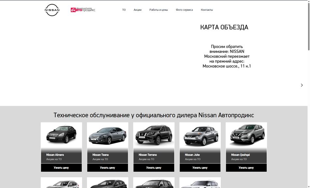Click the Техническое обслуживание section heading
310x188 pixels.
pos(154,115)
